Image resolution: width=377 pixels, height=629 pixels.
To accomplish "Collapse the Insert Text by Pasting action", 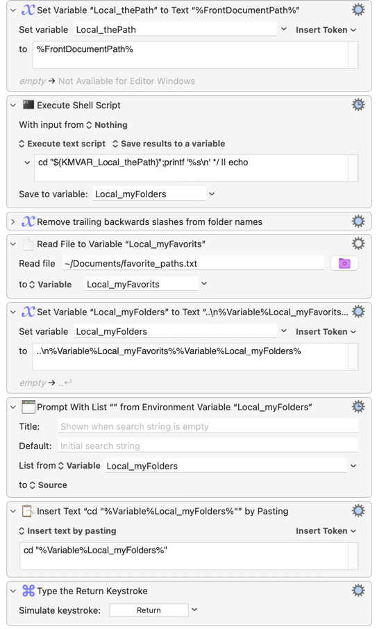I will [12, 511].
